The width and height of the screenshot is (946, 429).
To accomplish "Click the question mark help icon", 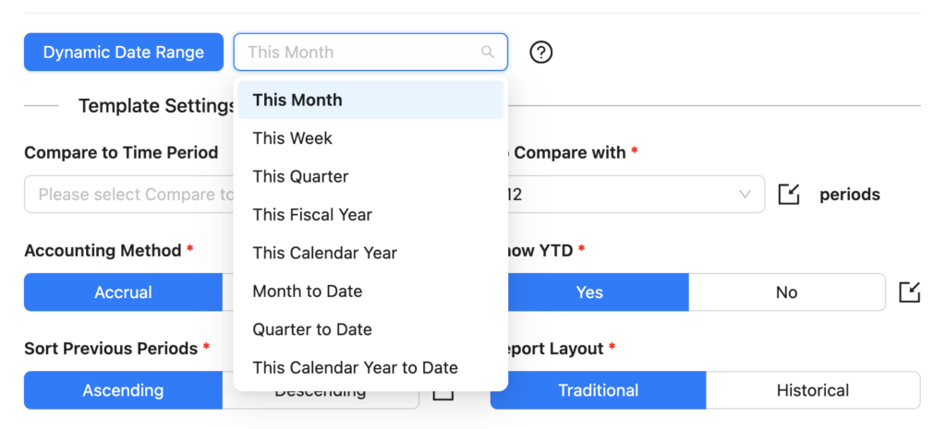I will tap(541, 53).
